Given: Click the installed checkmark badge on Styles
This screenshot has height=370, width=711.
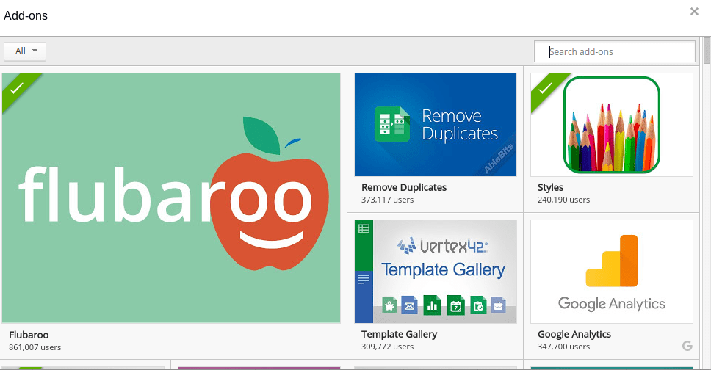Looking at the screenshot, I should click(x=546, y=87).
